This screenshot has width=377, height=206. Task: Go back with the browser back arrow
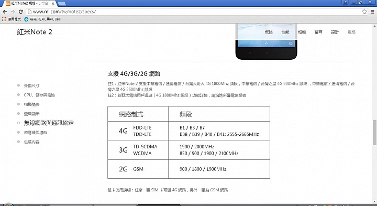[5, 12]
